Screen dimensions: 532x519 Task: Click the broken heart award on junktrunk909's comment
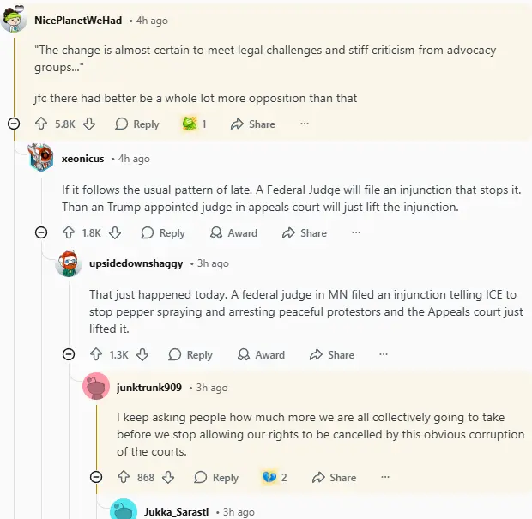pyautogui.click(x=269, y=477)
